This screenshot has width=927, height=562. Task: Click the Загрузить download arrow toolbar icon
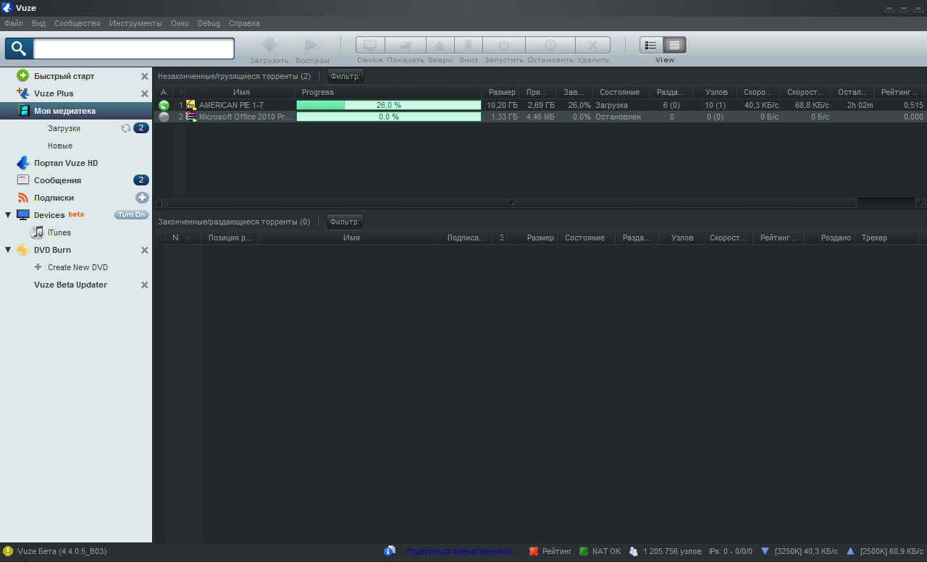point(269,46)
